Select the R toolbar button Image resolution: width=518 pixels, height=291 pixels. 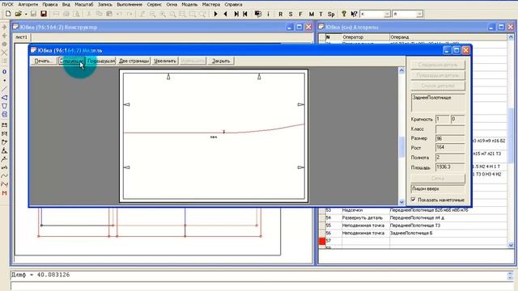(x=281, y=14)
